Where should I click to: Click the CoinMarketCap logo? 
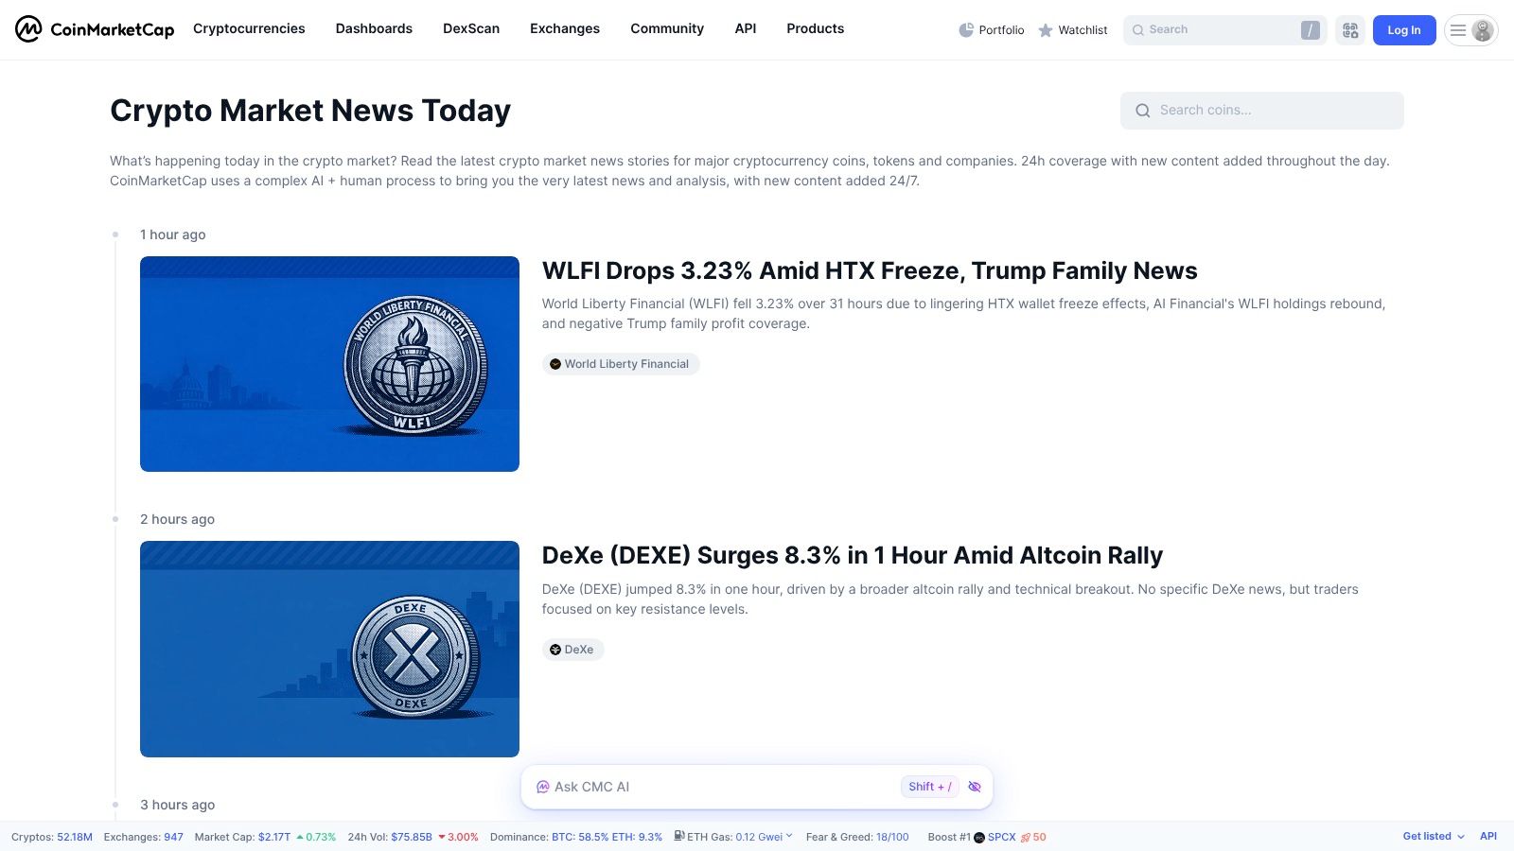click(x=95, y=29)
